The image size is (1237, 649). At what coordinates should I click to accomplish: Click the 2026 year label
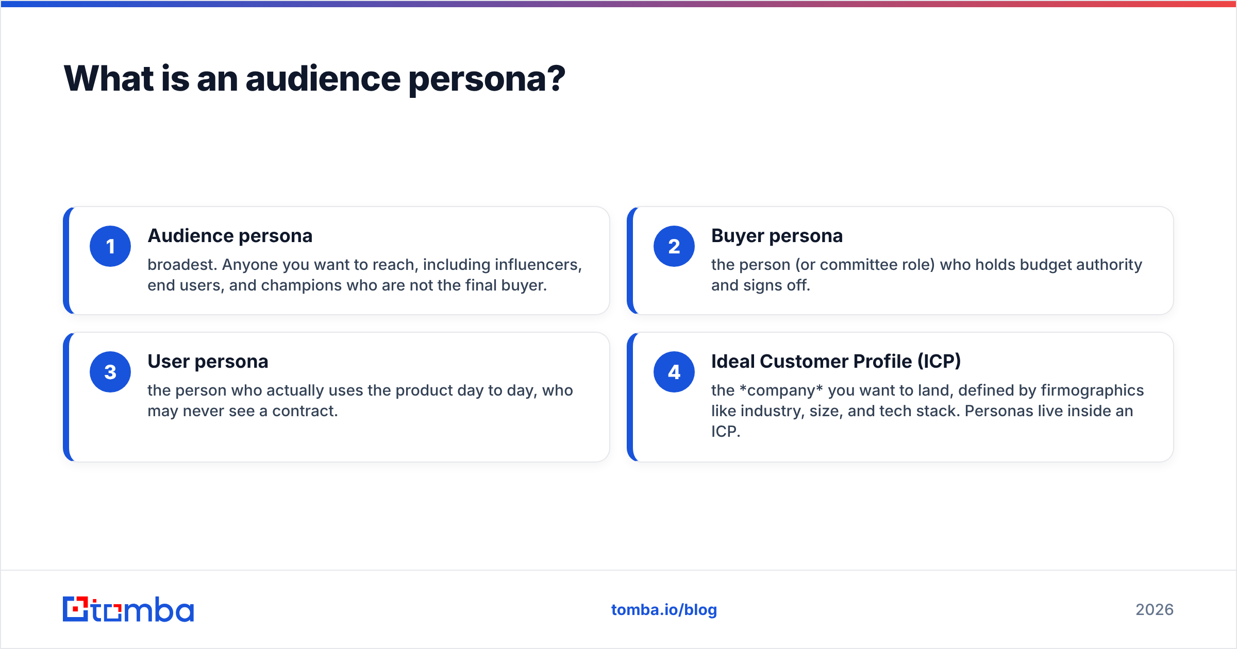point(1155,610)
